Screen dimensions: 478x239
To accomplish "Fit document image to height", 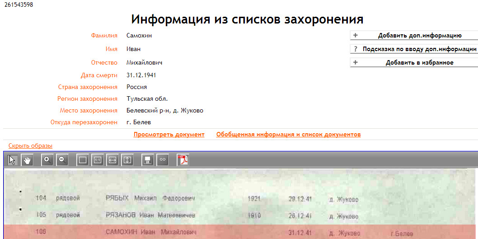I will click(x=127, y=160).
